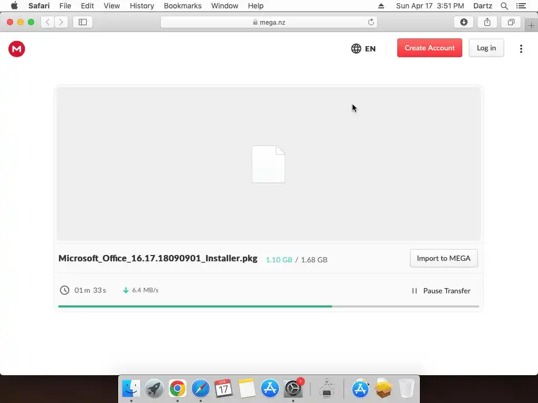Viewport: 538px width, 403px height.
Task: Open the Help menu
Action: [x=256, y=6]
